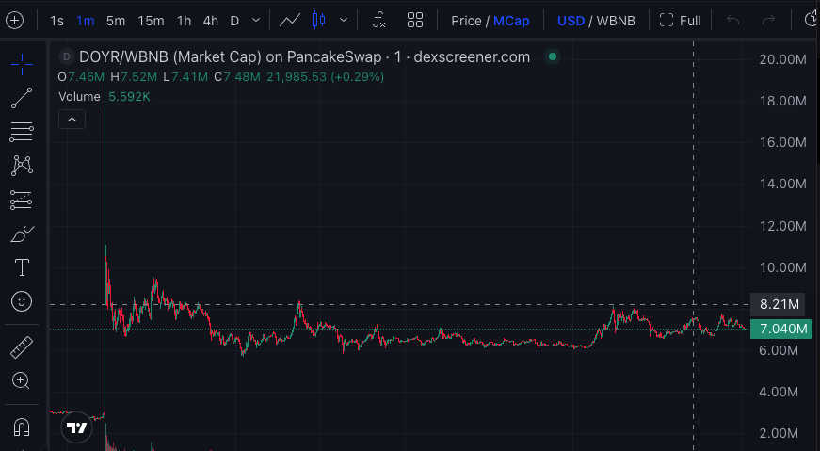Select the trend line drawing tool
The image size is (820, 451).
click(x=22, y=98)
